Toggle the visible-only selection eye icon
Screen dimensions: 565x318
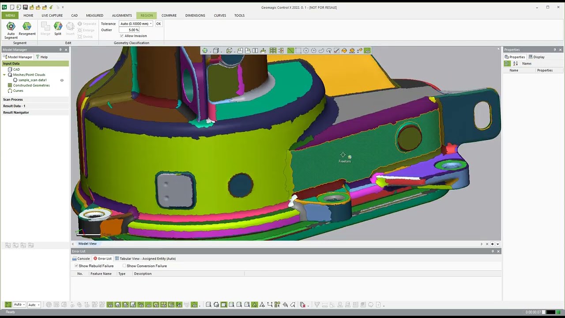pos(367,51)
